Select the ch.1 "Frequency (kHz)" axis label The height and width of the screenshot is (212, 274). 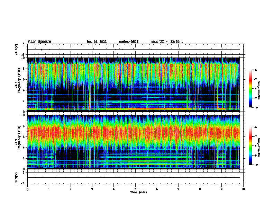(x=19, y=80)
